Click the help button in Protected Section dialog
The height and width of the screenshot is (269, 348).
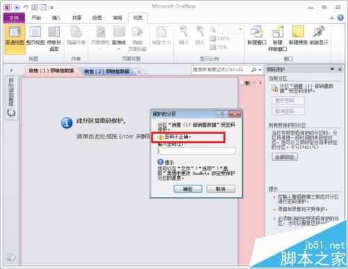[222, 114]
